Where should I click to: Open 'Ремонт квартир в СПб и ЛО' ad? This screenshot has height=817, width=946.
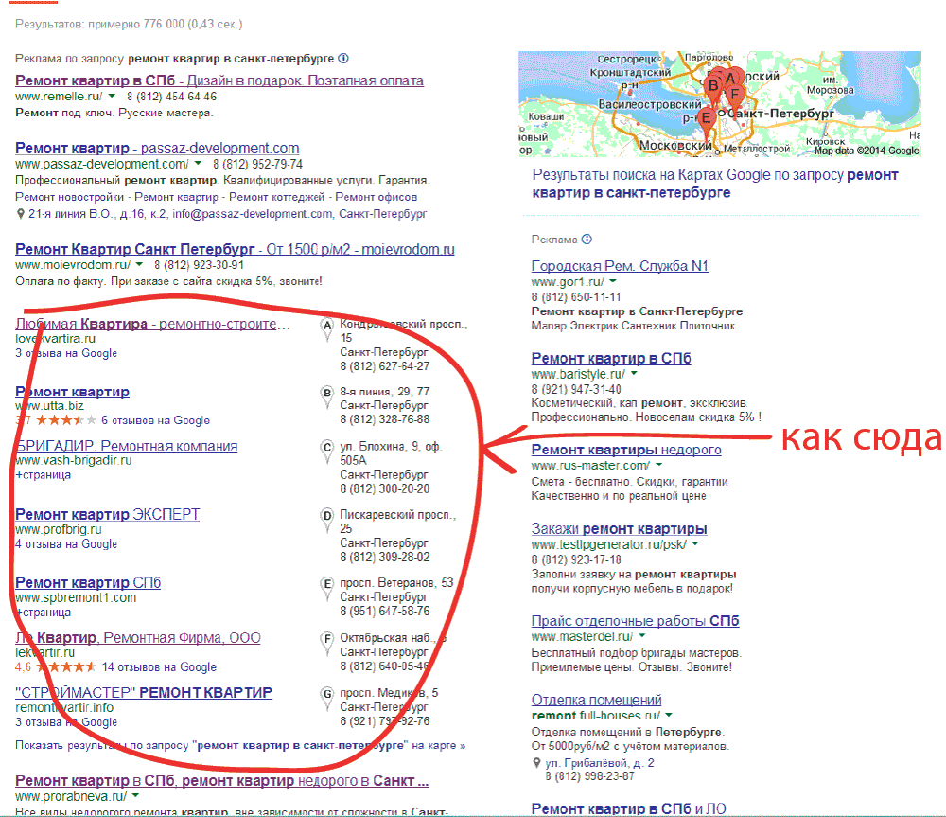click(629, 808)
